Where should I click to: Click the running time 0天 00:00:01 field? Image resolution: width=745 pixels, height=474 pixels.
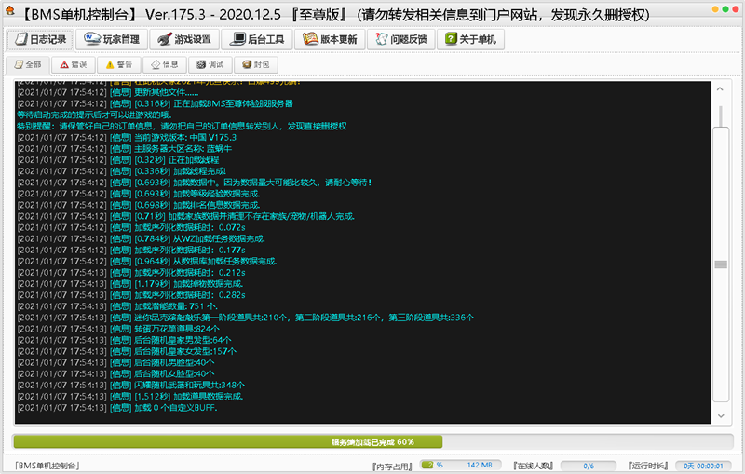703,466
